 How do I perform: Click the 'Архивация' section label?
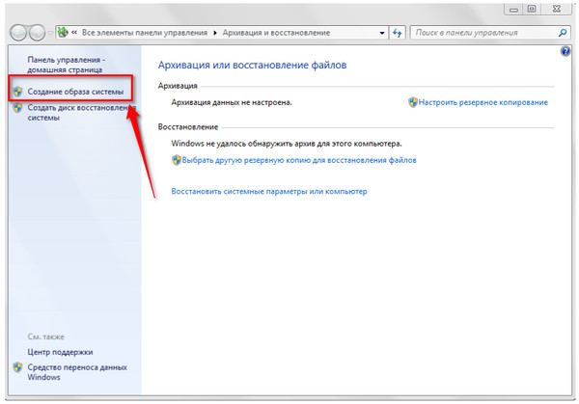178,86
